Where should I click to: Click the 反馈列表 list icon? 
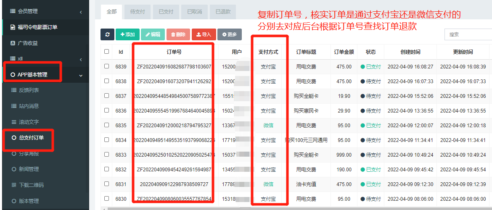pos(13,90)
